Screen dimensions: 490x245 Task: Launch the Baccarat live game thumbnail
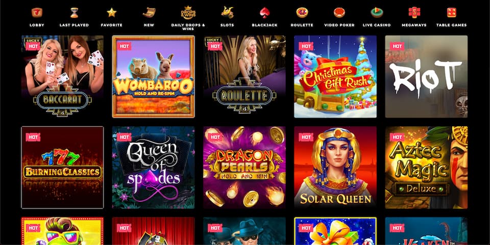tap(62, 76)
